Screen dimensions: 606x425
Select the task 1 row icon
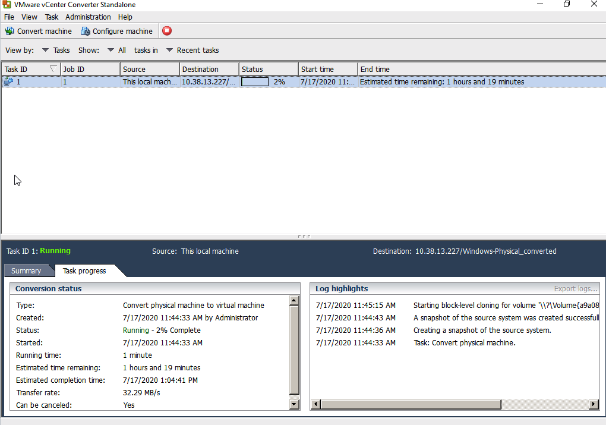pyautogui.click(x=8, y=82)
